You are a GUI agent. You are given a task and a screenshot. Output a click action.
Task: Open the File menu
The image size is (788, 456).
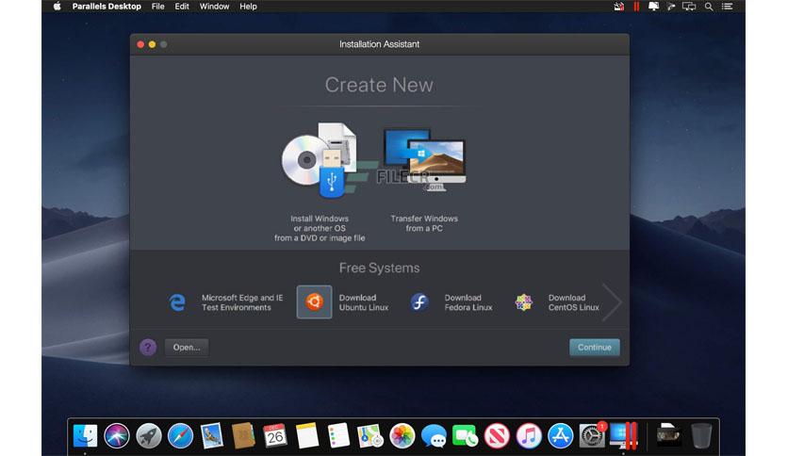click(157, 7)
